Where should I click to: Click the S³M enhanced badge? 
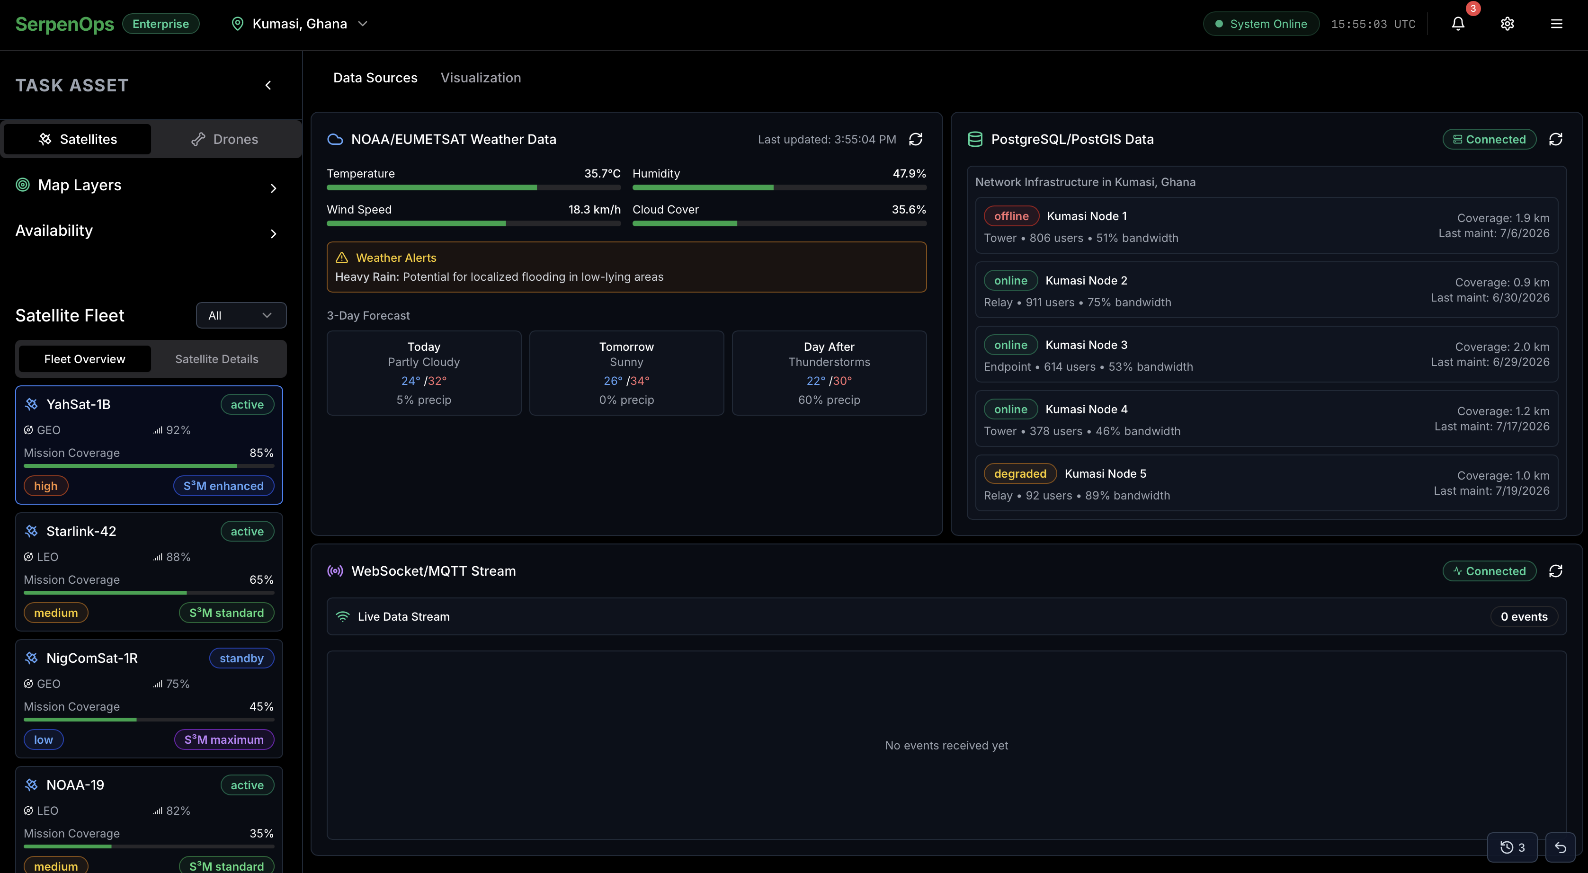pyautogui.click(x=224, y=486)
